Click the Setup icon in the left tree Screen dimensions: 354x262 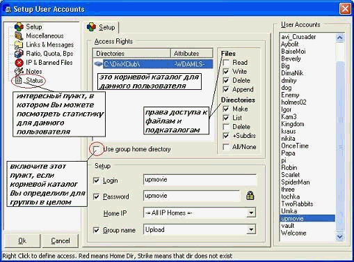click(x=19, y=27)
